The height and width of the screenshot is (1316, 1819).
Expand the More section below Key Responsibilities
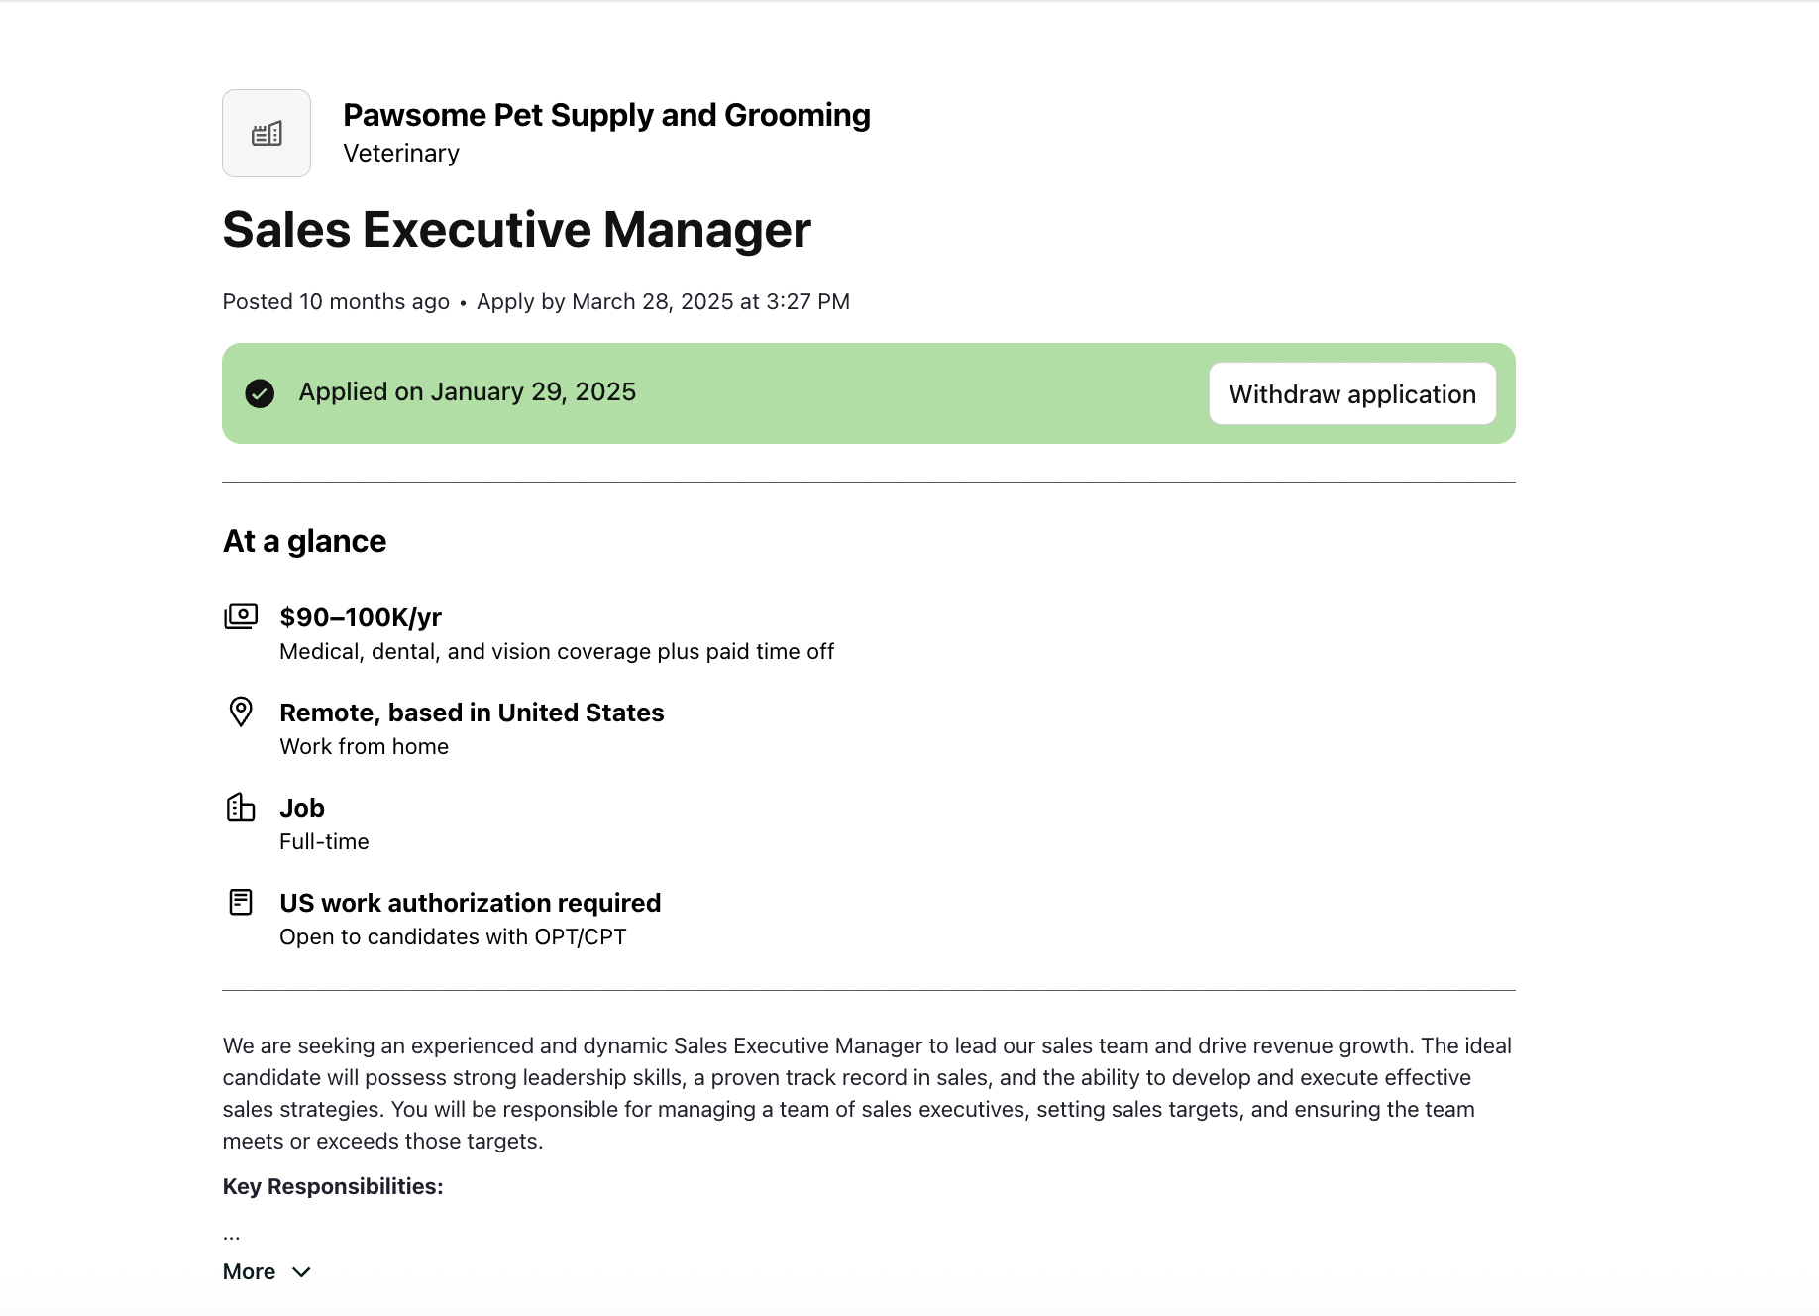pos(249,1271)
